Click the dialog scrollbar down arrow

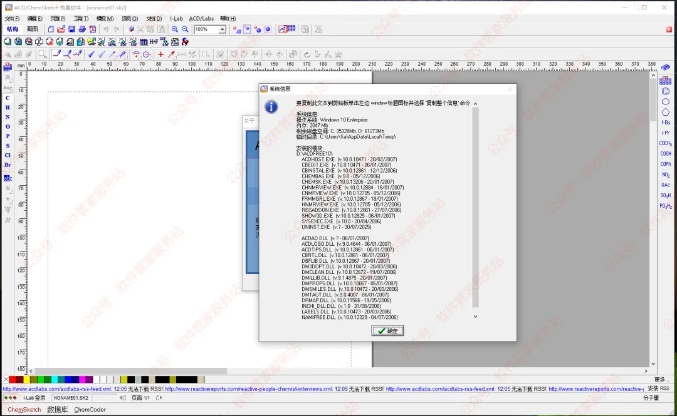475,317
